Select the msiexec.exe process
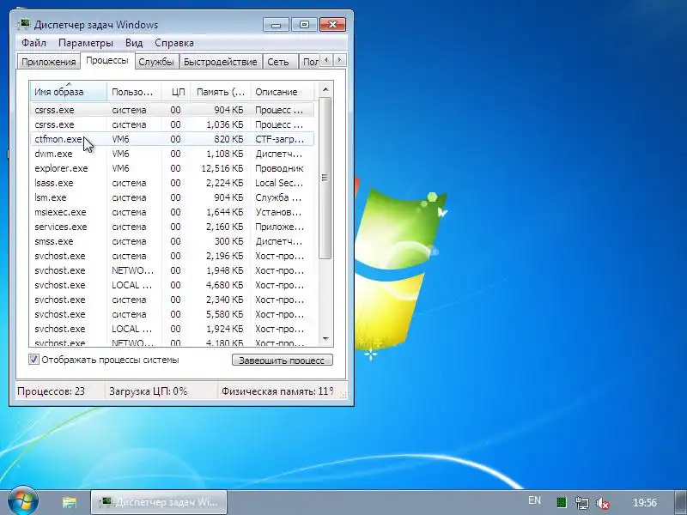This screenshot has height=515, width=687. coord(172,212)
